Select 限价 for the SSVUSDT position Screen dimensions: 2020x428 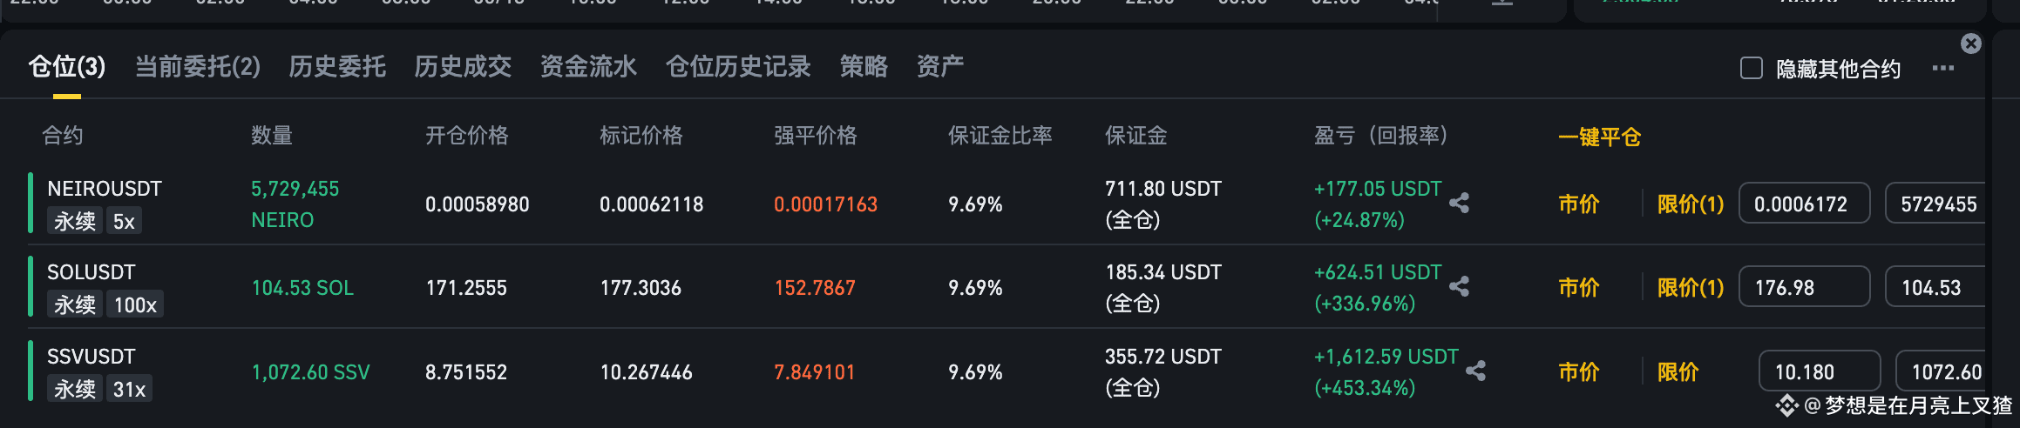pos(1678,372)
